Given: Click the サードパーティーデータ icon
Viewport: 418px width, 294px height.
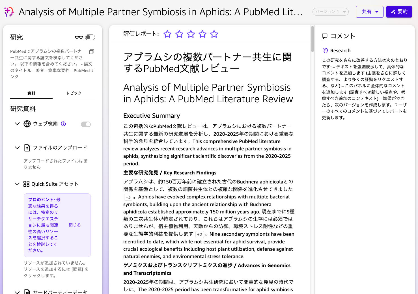Looking at the screenshot, I should pyautogui.click(x=27, y=292).
